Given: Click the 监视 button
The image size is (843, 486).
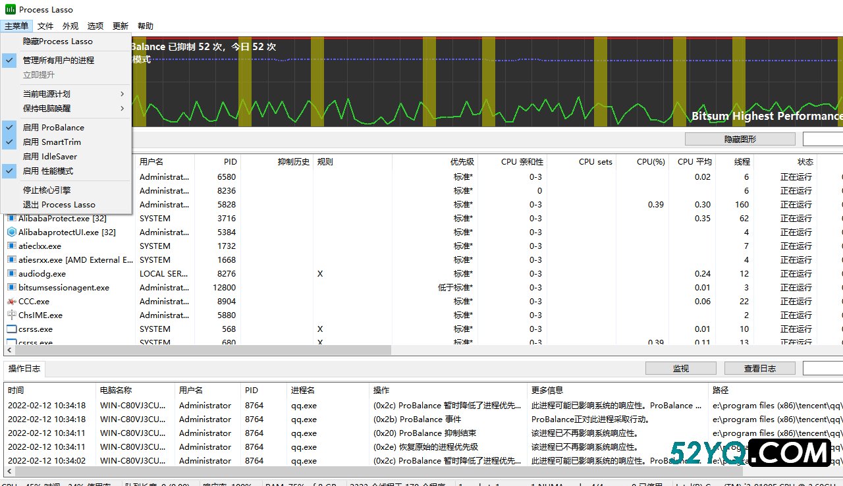Looking at the screenshot, I should pos(681,368).
